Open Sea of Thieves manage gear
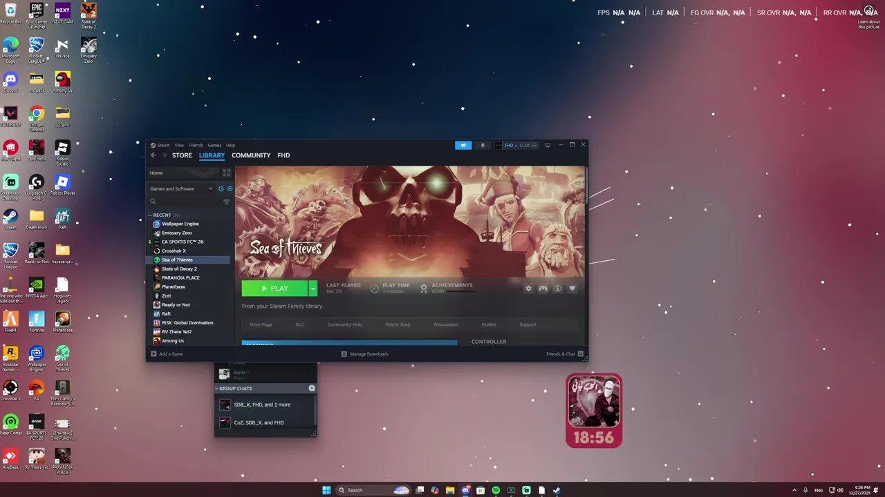 click(x=528, y=289)
